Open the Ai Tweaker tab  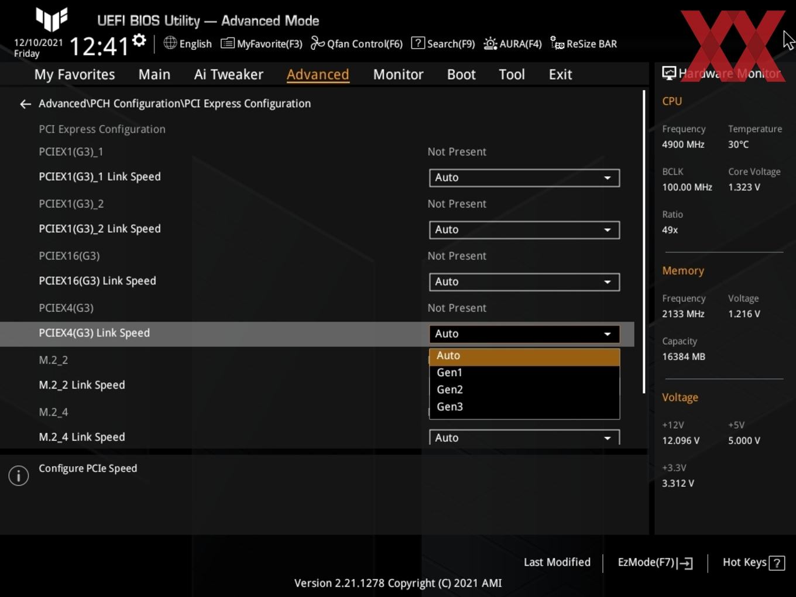pyautogui.click(x=229, y=74)
